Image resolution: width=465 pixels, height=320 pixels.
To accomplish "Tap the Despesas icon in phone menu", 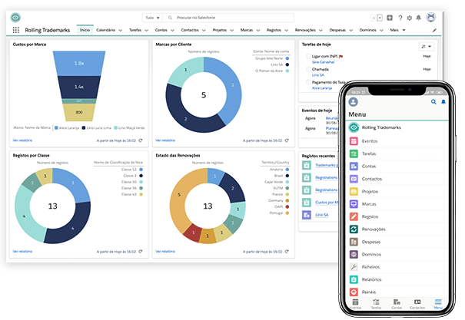I will click(x=354, y=242).
